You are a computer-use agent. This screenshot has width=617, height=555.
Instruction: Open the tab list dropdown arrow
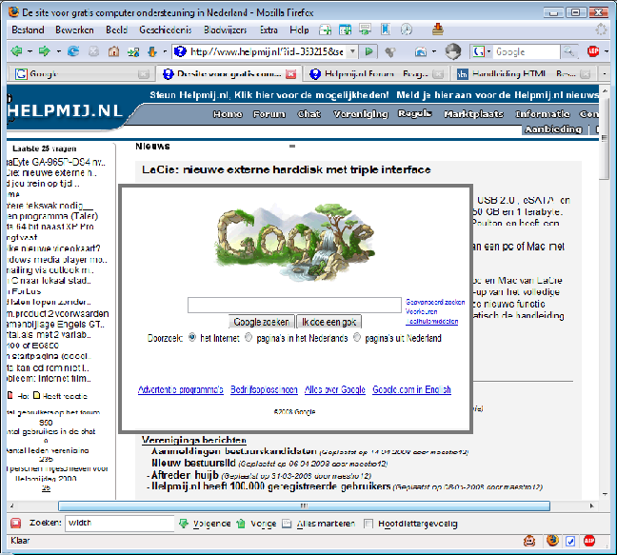605,73
